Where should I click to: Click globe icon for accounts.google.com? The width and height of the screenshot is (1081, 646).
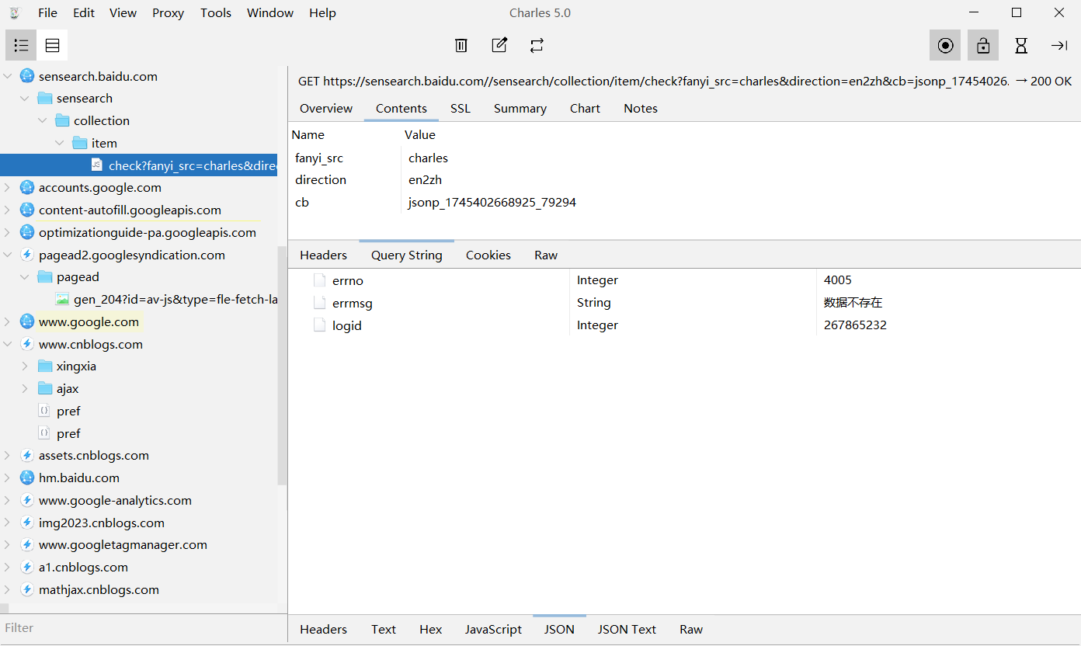click(x=27, y=187)
